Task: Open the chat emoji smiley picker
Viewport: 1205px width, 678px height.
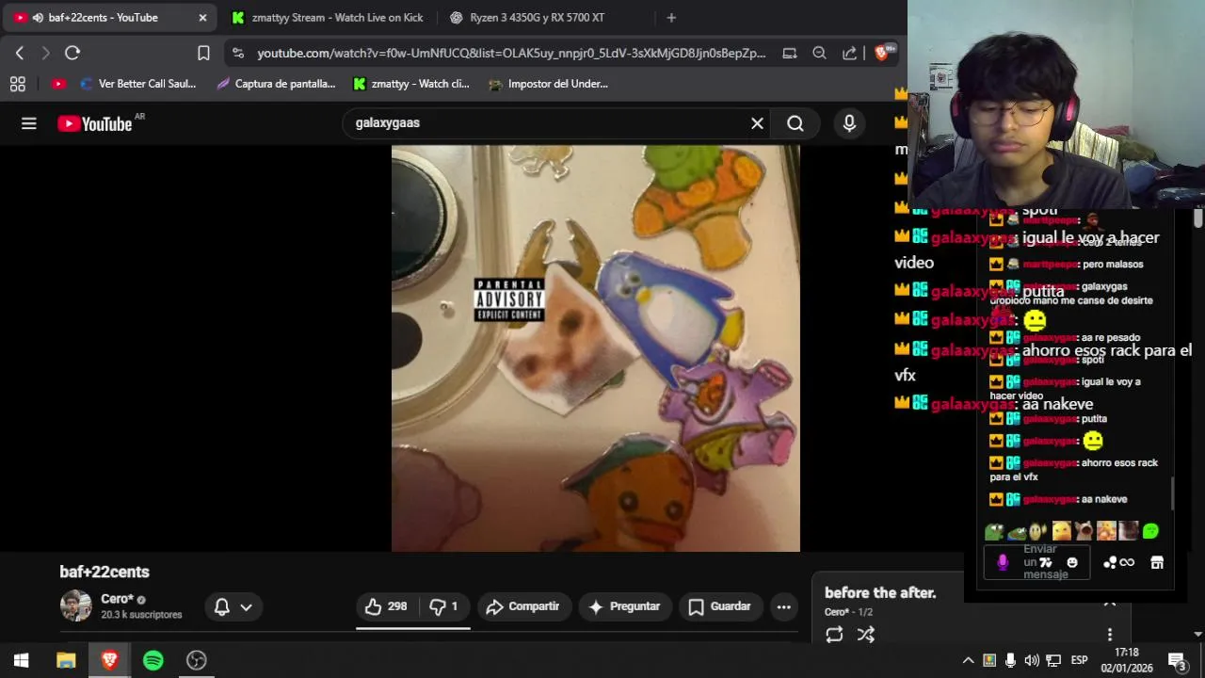Action: click(x=1072, y=562)
